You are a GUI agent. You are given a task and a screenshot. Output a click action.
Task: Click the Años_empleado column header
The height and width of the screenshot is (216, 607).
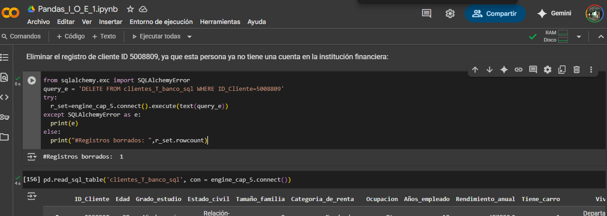[427, 199]
